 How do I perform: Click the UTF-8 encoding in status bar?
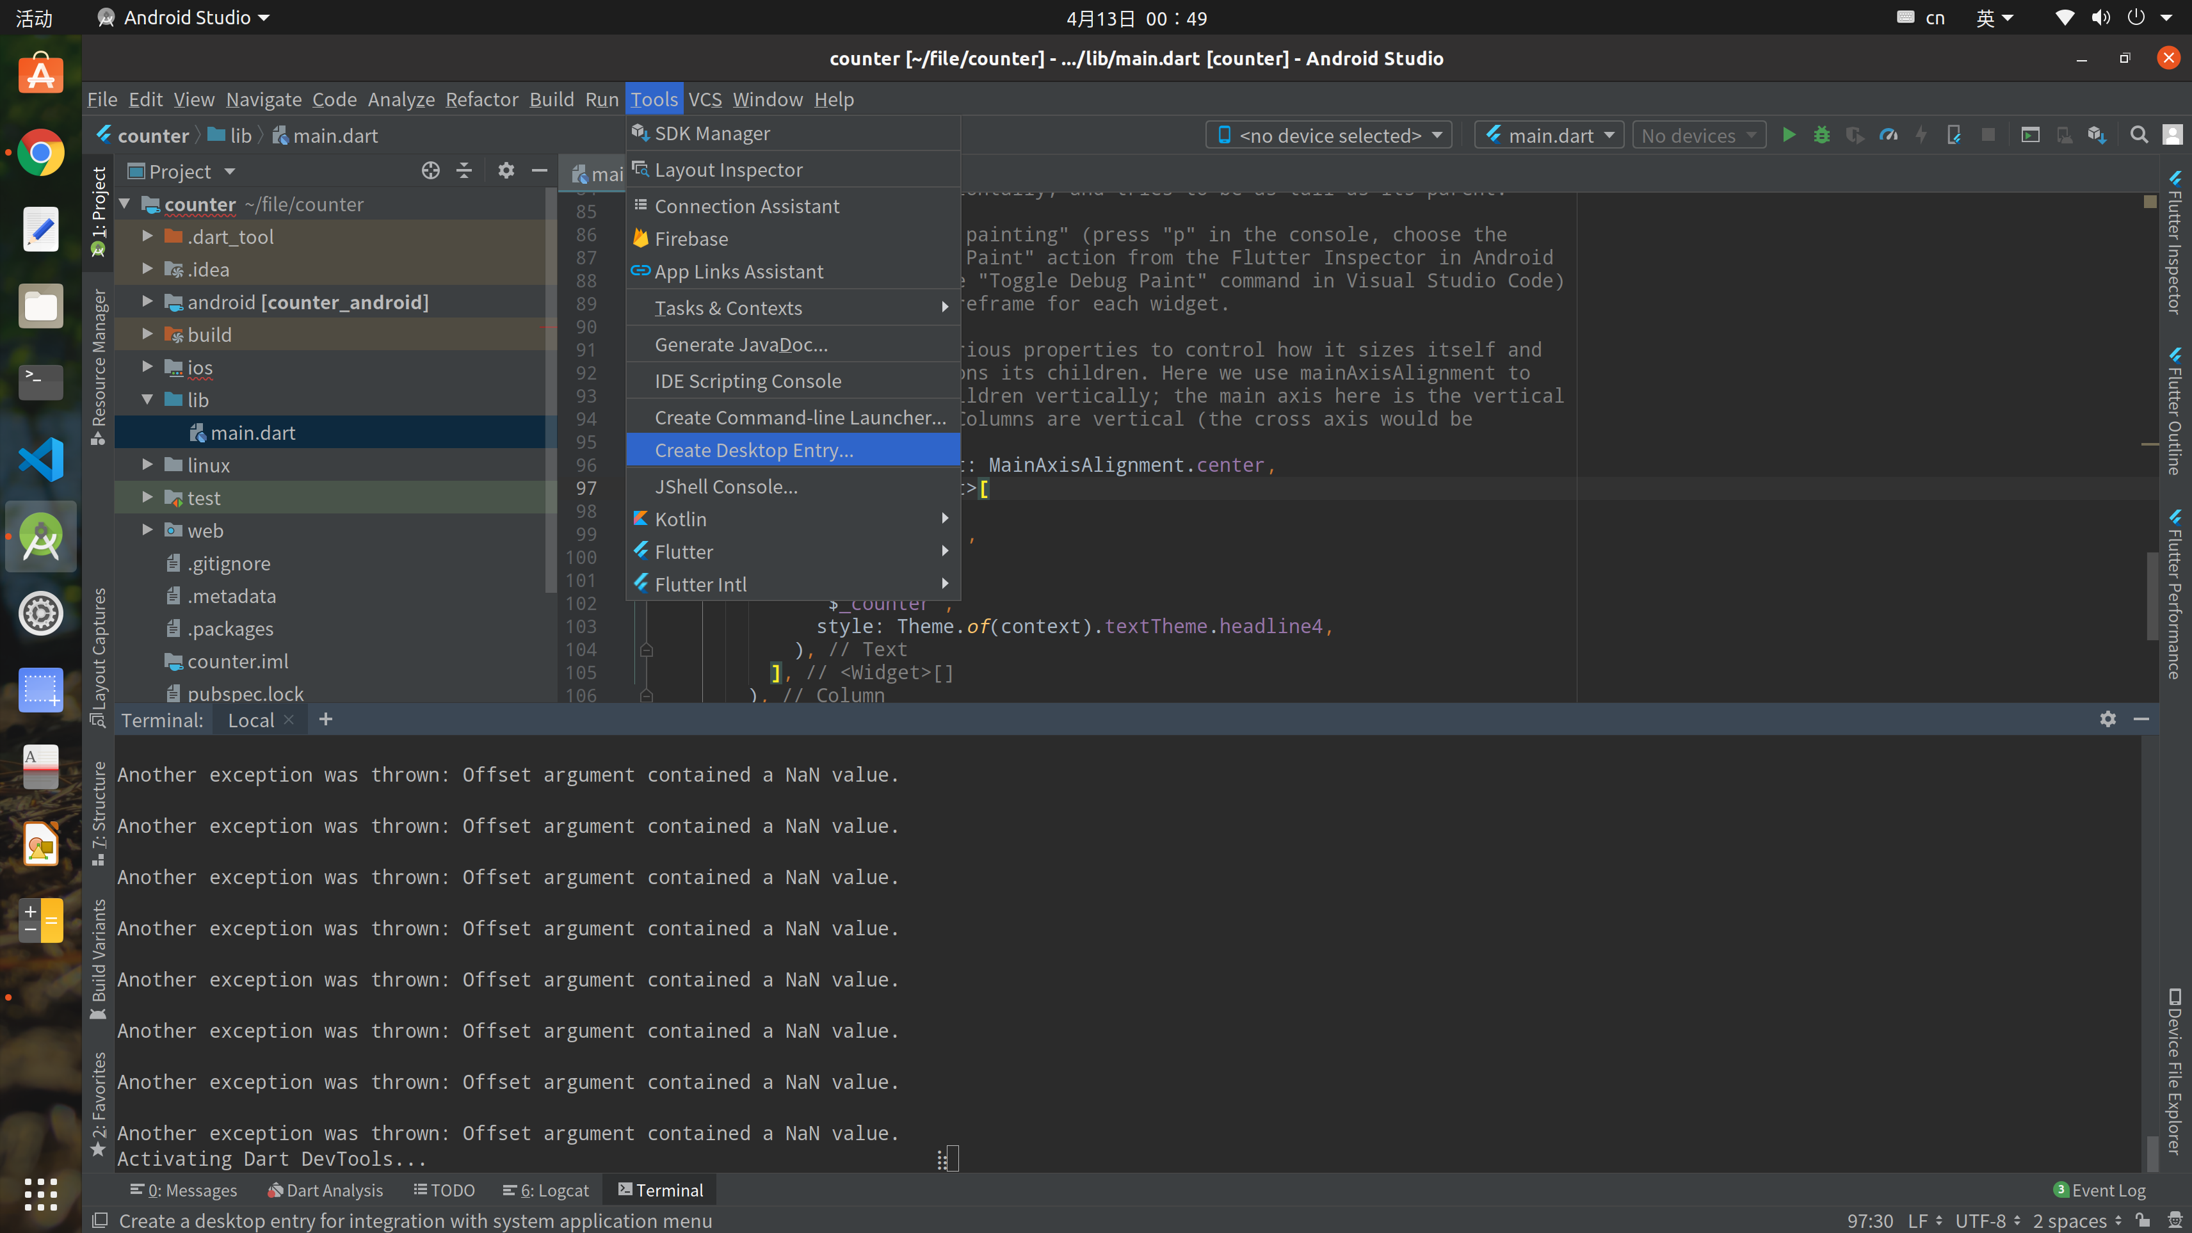point(1988,1221)
